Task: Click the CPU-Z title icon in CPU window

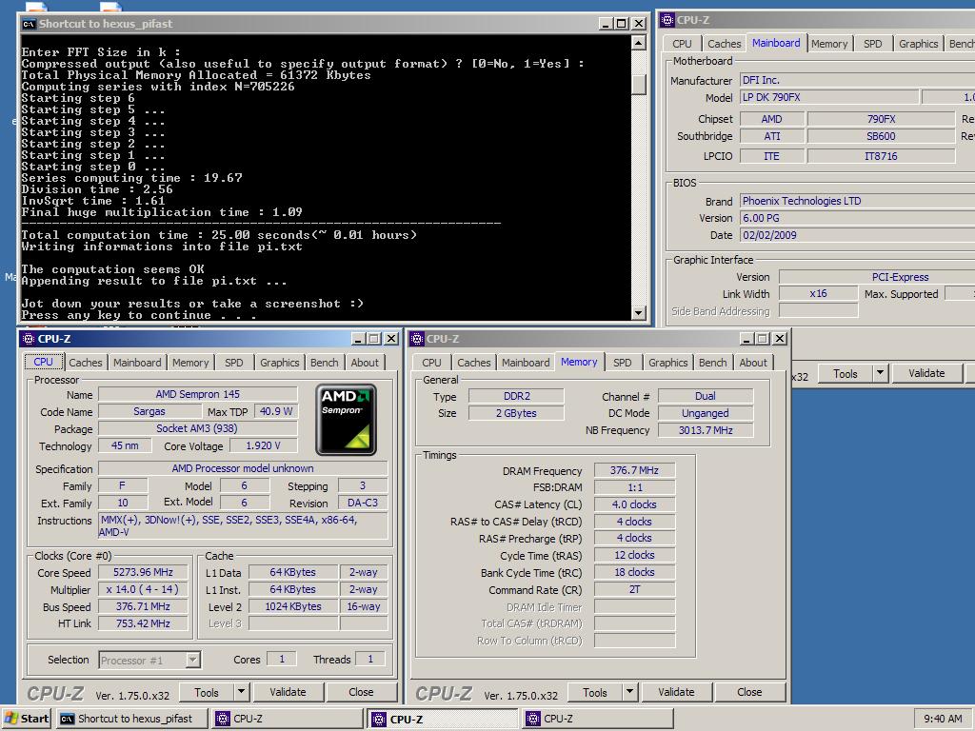Action: pyautogui.click(x=28, y=339)
